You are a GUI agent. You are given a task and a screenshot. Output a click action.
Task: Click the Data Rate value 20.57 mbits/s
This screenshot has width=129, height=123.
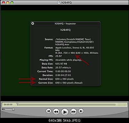pos(63,67)
